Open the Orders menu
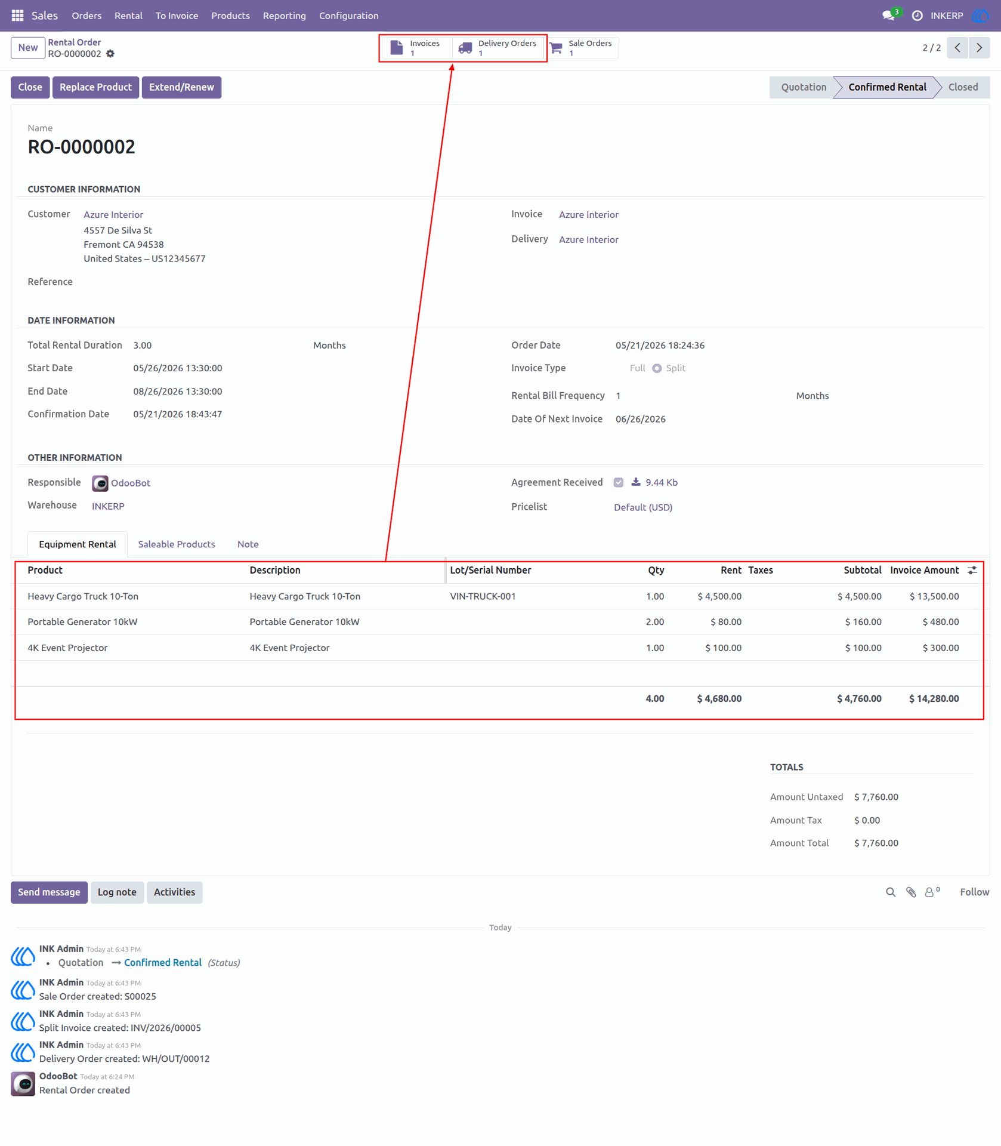This screenshot has height=1146, width=1001. pos(86,16)
